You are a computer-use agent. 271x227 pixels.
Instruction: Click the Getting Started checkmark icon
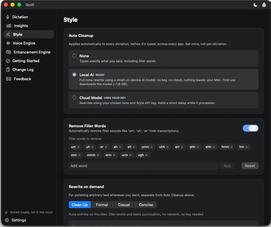point(8,61)
